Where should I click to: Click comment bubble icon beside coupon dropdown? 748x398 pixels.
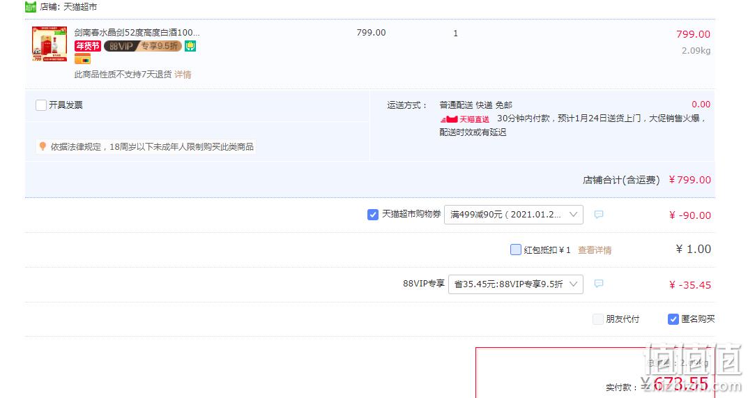(x=599, y=215)
